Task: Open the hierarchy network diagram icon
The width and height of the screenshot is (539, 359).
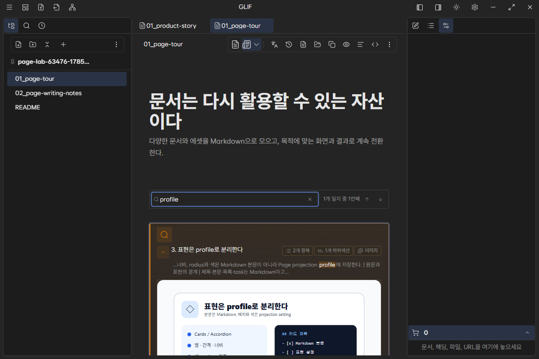Action: point(72,7)
